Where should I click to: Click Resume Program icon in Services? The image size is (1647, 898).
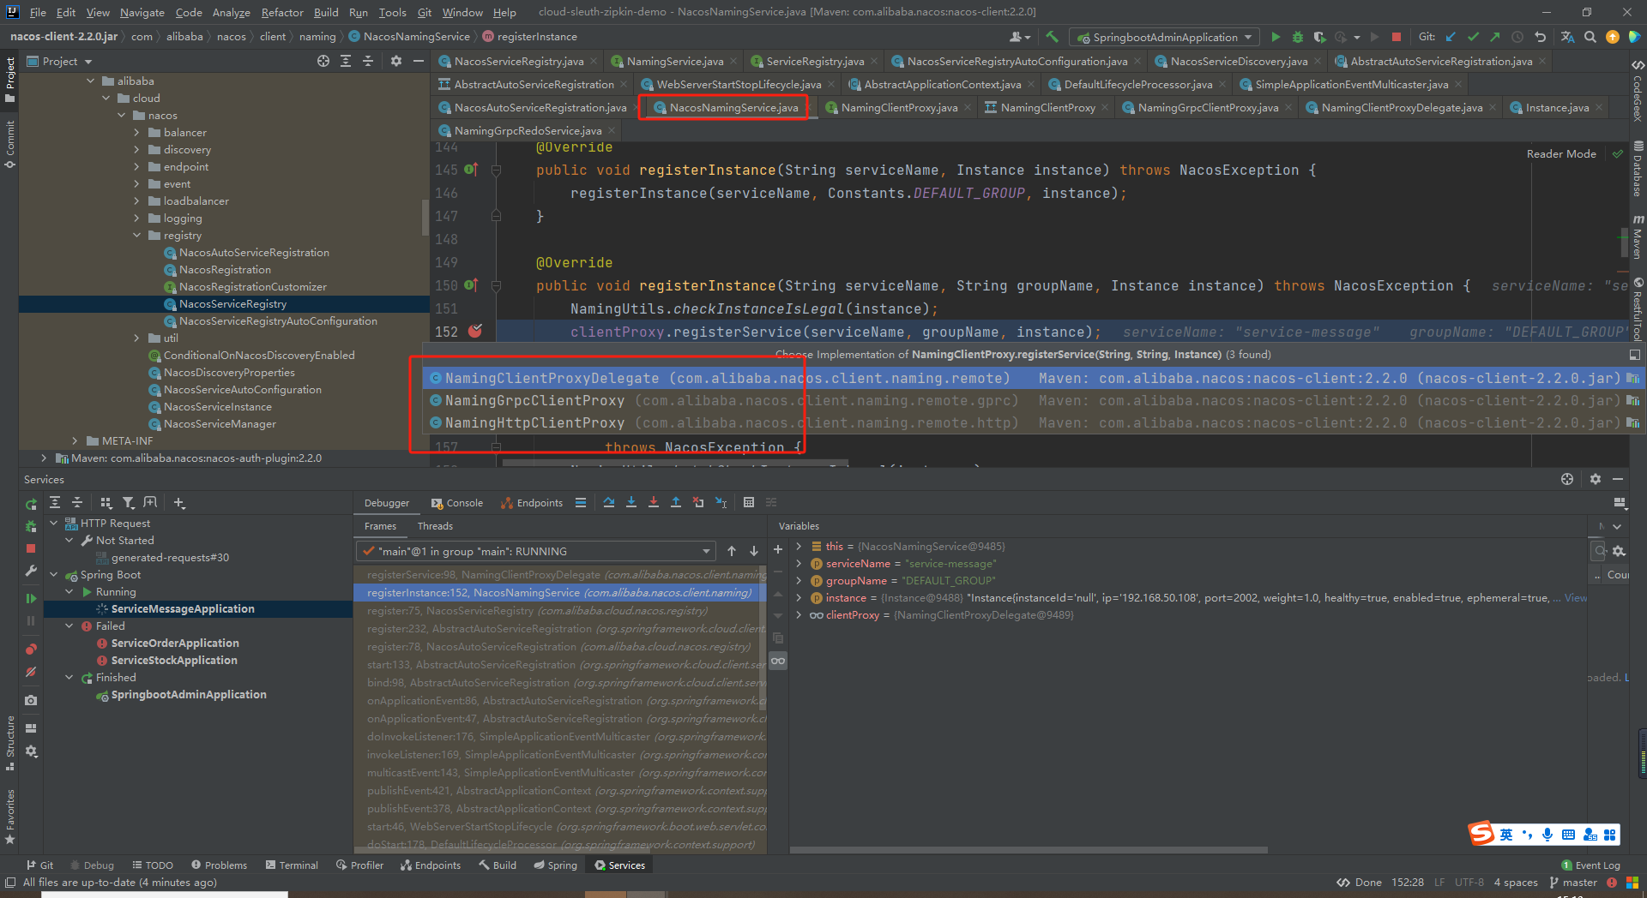31,598
